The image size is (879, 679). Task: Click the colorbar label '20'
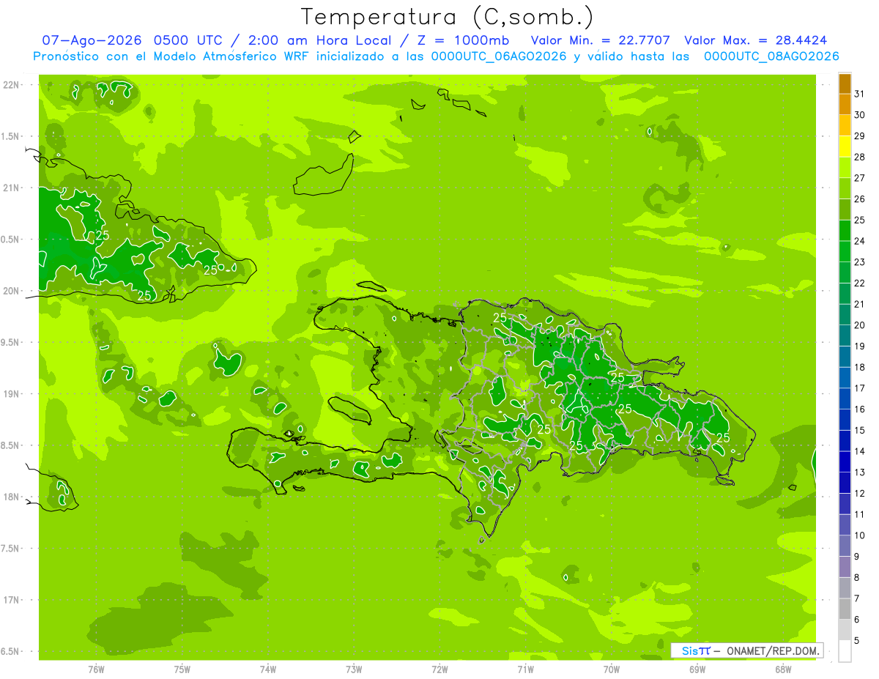click(x=860, y=325)
